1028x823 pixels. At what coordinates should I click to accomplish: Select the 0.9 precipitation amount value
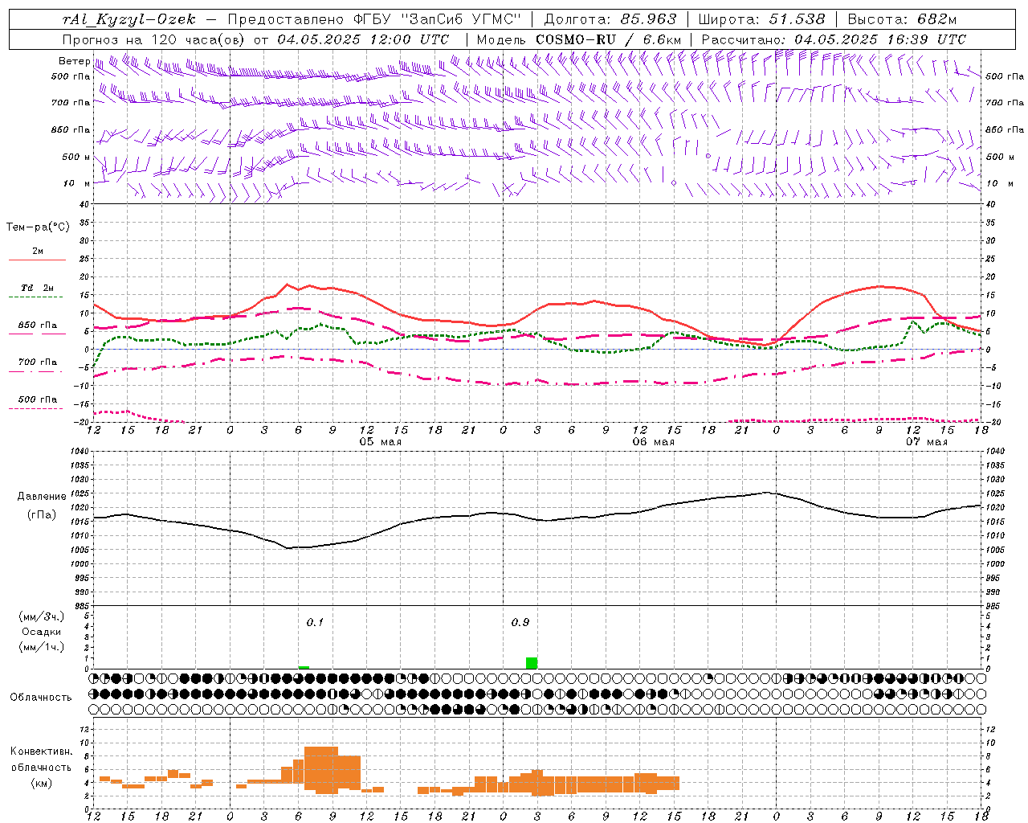click(520, 622)
